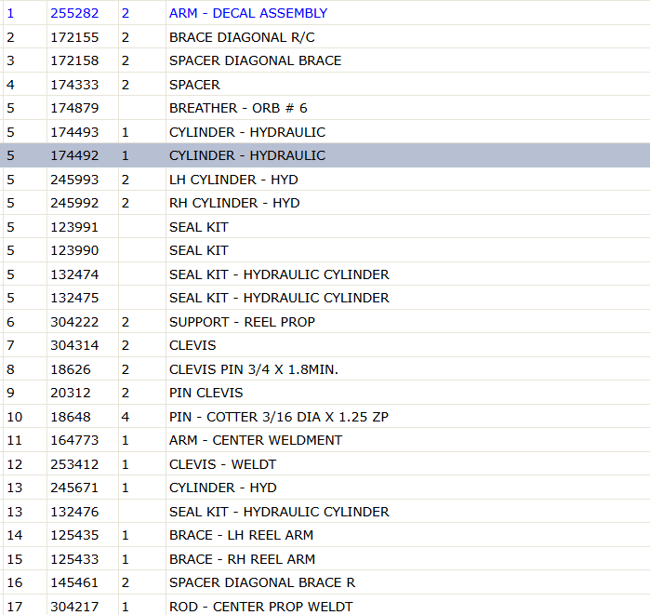Select the LH CYLINDER - HYD row

click(x=325, y=180)
